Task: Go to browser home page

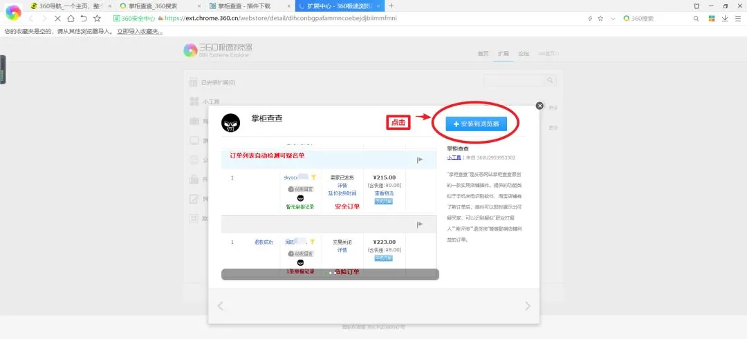Action: (x=71, y=19)
